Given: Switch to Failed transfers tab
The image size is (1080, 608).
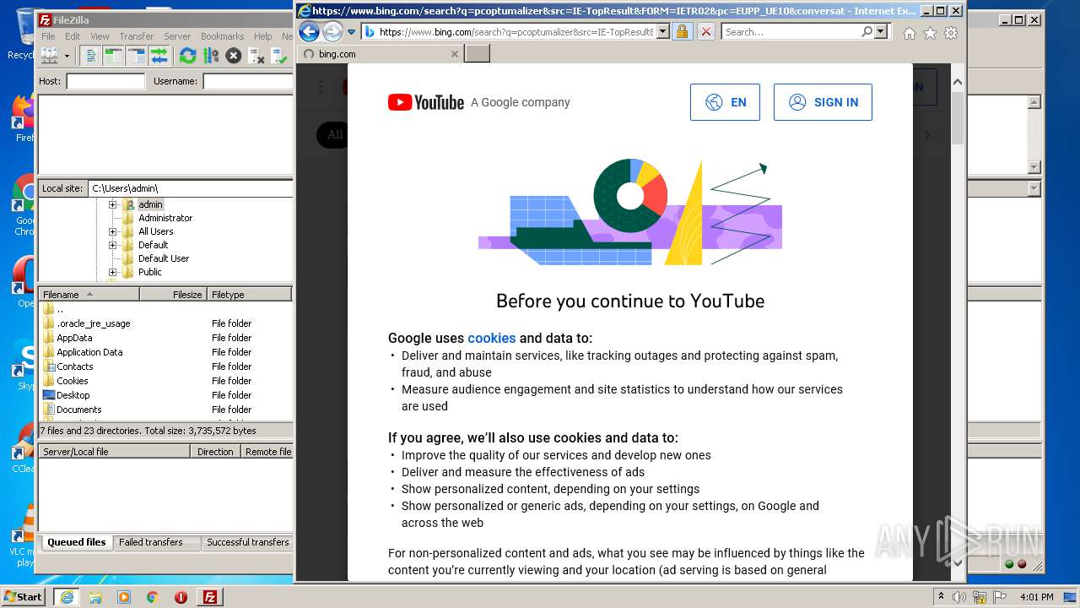Looking at the screenshot, I should tap(151, 542).
